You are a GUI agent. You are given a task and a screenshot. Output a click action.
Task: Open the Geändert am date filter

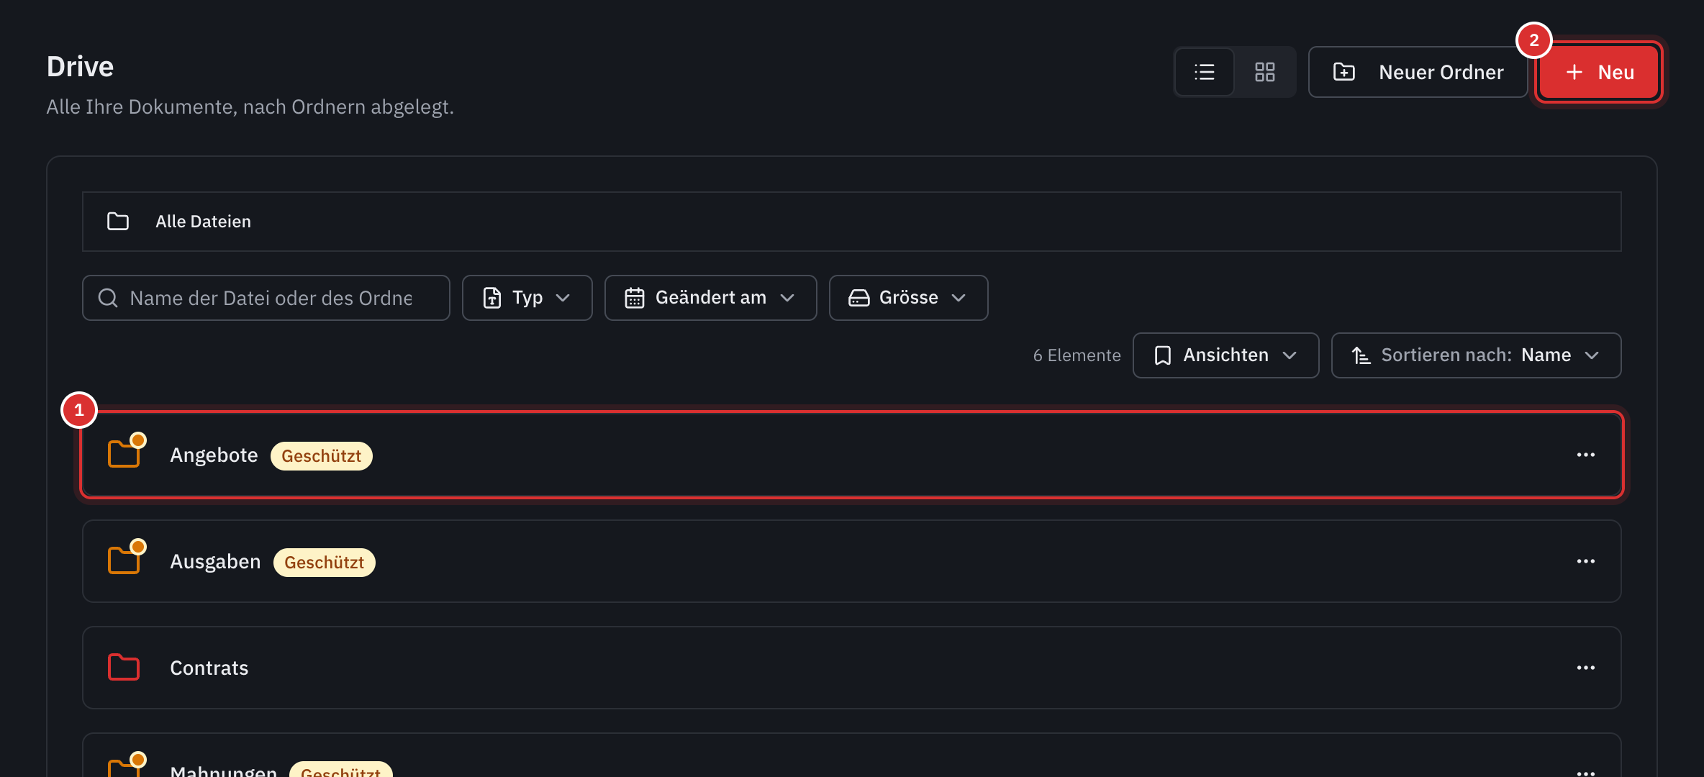(x=710, y=298)
